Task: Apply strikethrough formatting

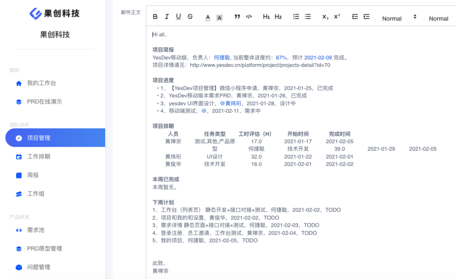Action: (x=190, y=16)
